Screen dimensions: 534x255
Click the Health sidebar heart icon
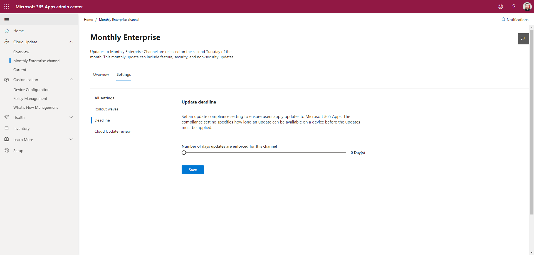point(7,117)
